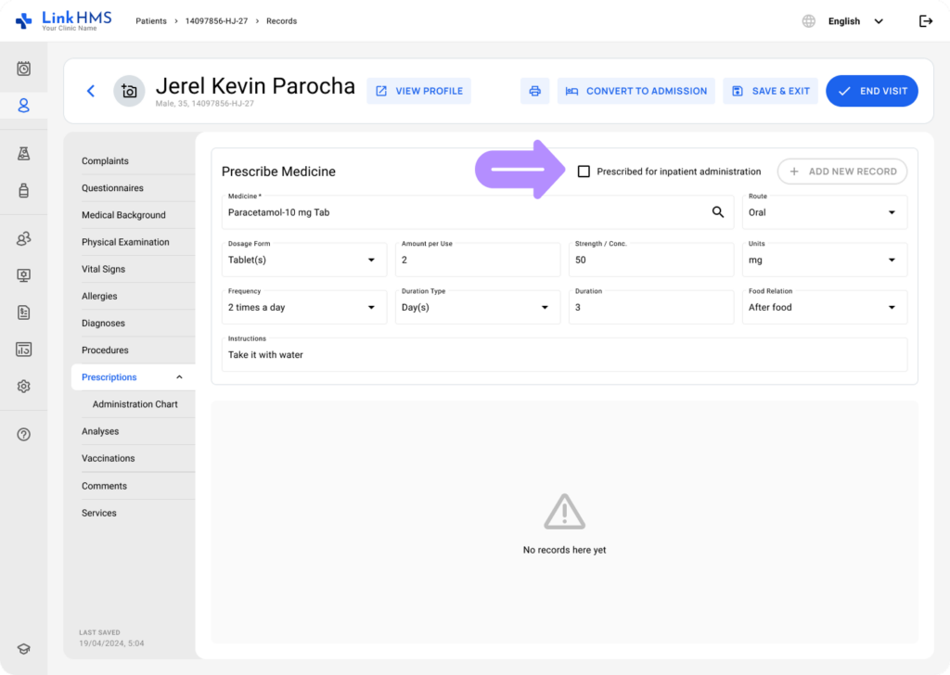Click the logout icon in top bar

click(x=925, y=21)
